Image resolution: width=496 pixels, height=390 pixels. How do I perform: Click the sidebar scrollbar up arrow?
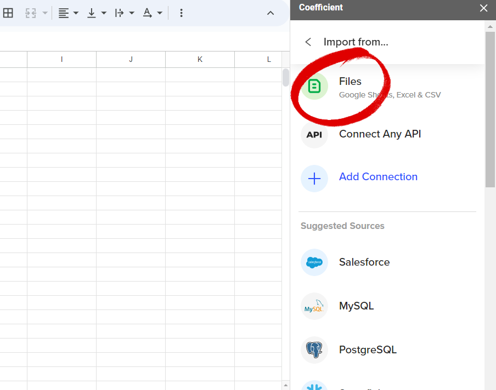pos(491,26)
